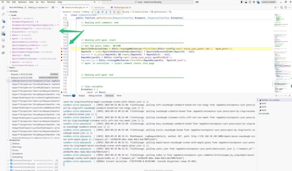Open the Selection menu
292x171 pixels.
point(22,2)
